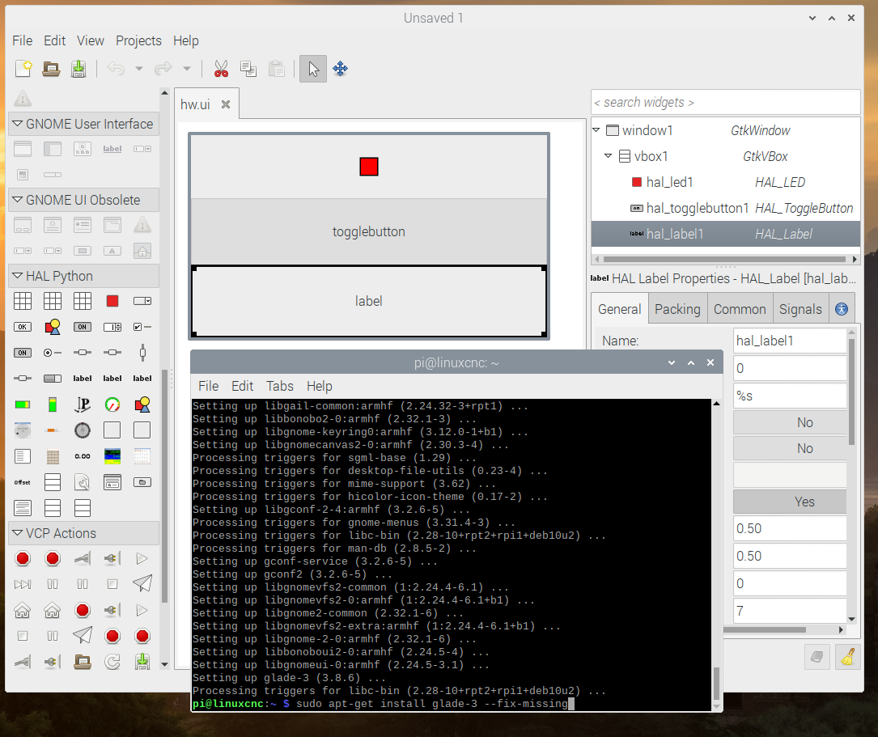This screenshot has height=737, width=878.
Task: Pick the HAL check button widget
Action: pyautogui.click(x=142, y=327)
